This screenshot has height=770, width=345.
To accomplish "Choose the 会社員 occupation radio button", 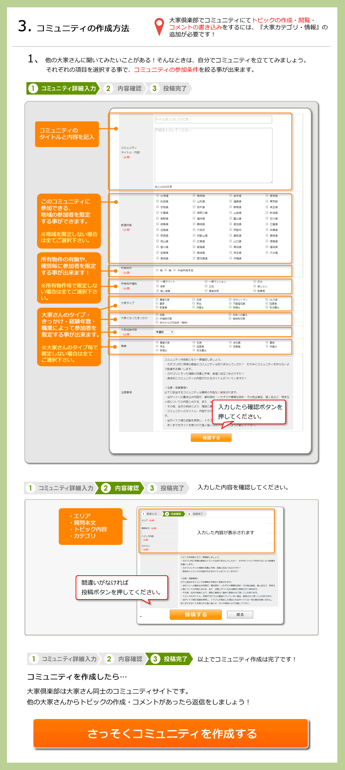I will point(230,342).
